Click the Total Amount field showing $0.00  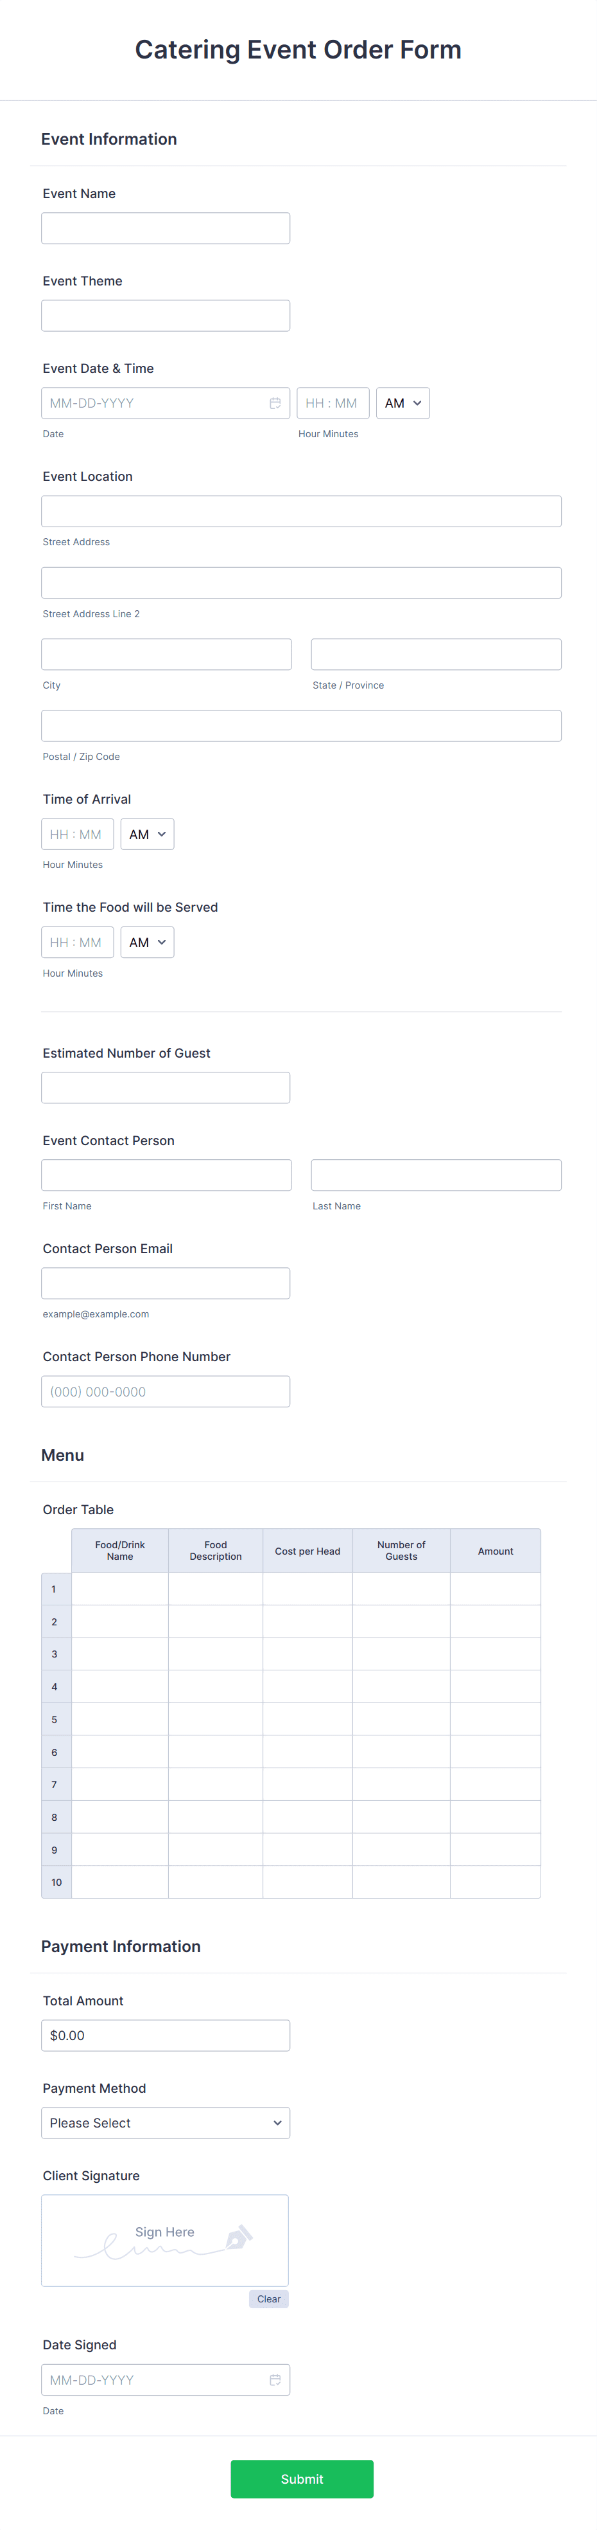pyautogui.click(x=165, y=2035)
